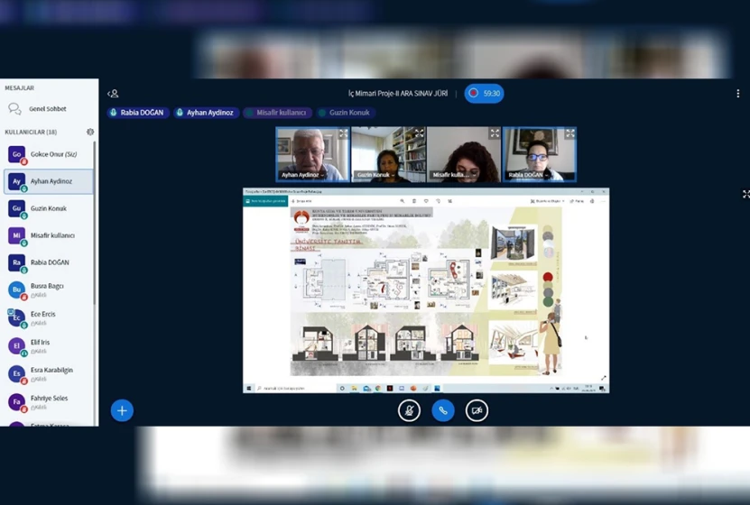Toggle webcam sharing button
Image resolution: width=750 pixels, height=505 pixels.
[477, 410]
